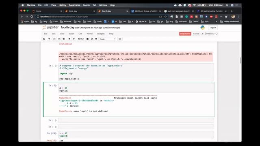The height and width of the screenshot is (146, 260).
Task: Click the Python logo icon in the header
Action: tap(202, 28)
